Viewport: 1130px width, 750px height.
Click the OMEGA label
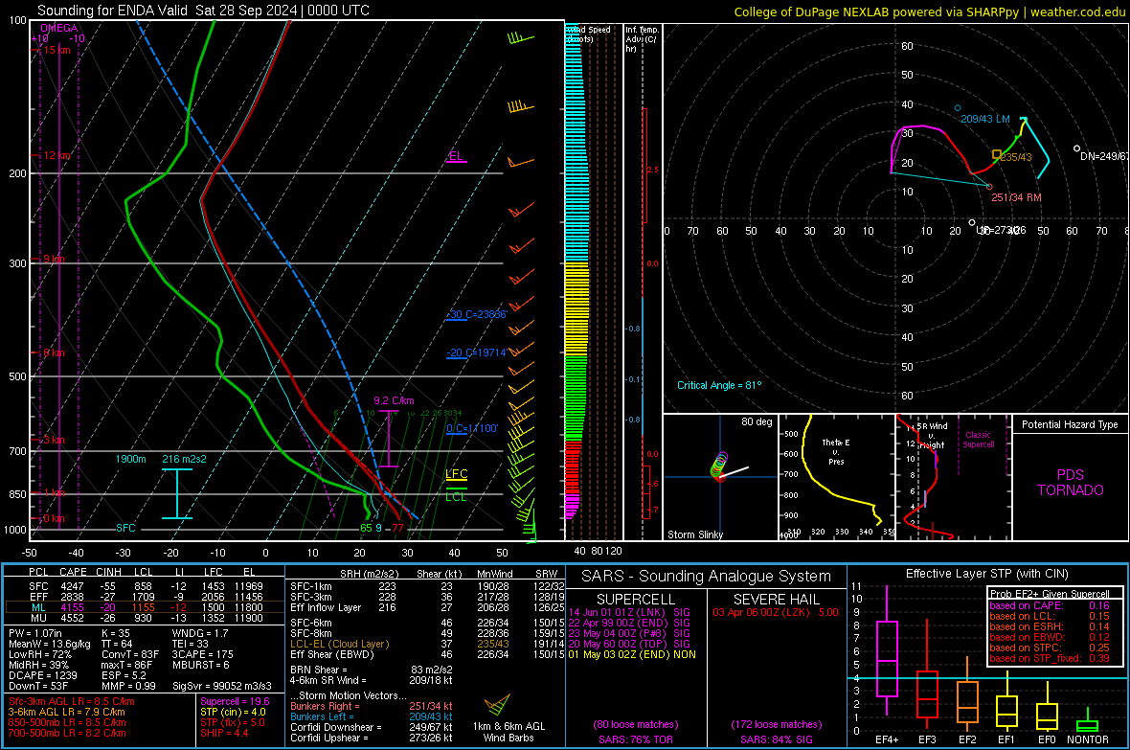[59, 28]
